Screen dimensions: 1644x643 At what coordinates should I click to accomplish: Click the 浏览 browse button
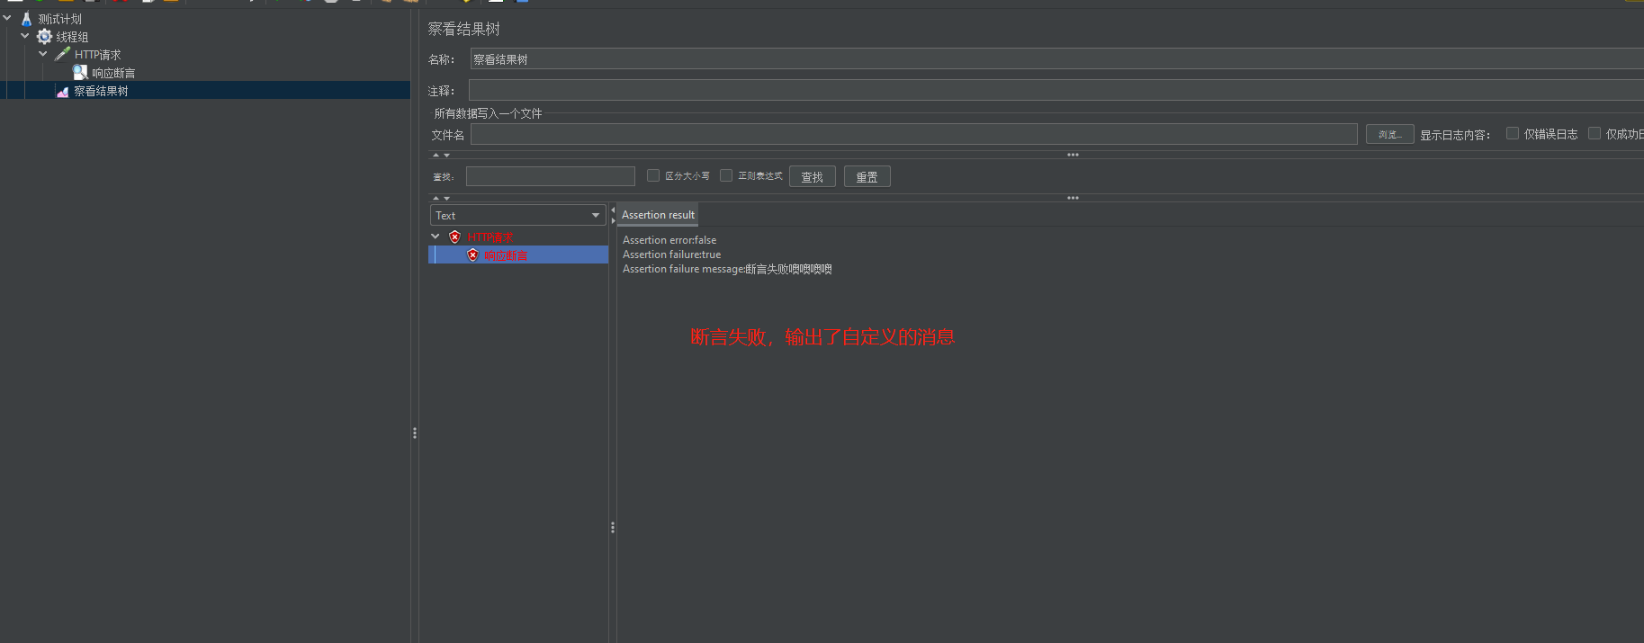click(x=1390, y=134)
